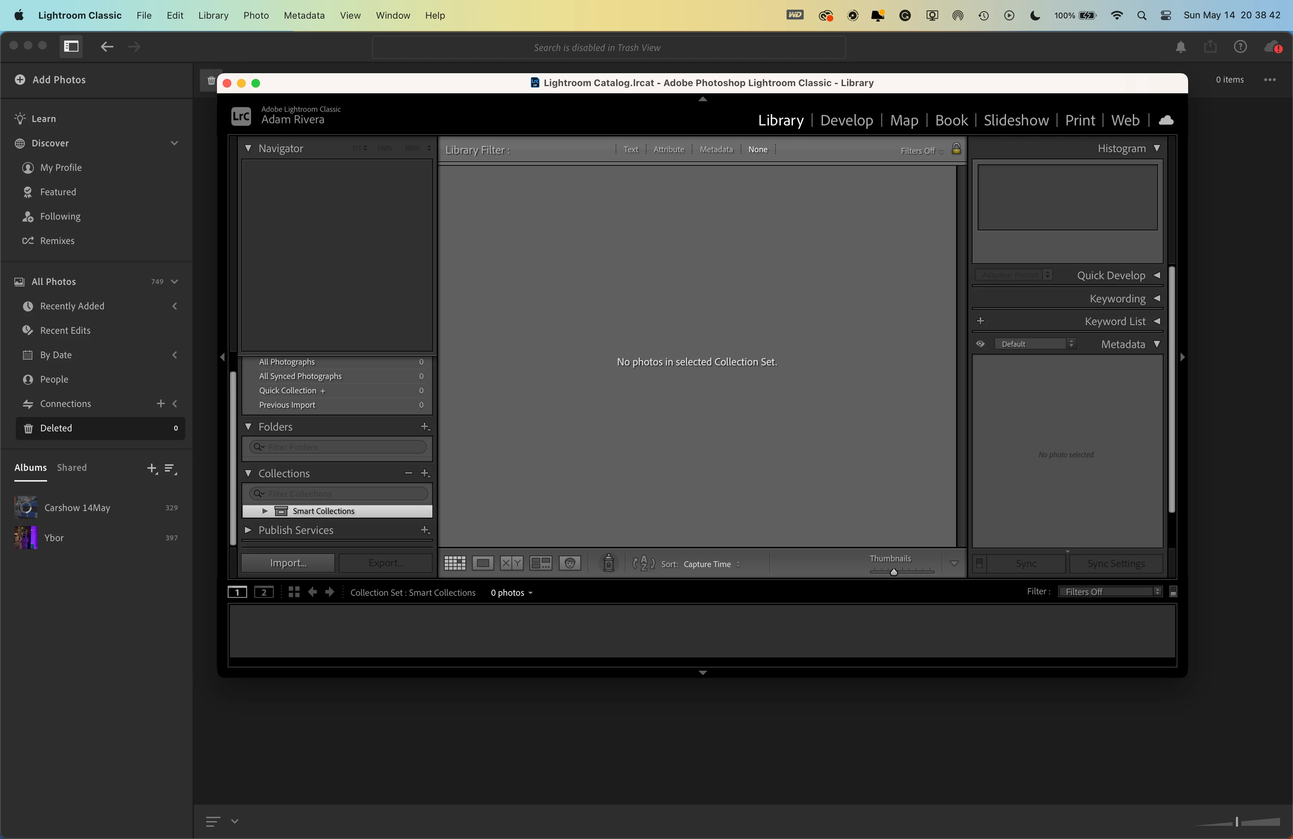Click the Filter Collections search field
This screenshot has height=839, width=1293.
coord(342,494)
